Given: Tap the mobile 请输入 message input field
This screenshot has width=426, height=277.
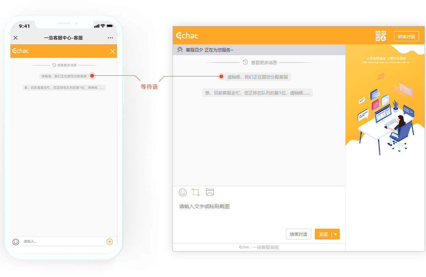Looking at the screenshot, I should (62, 242).
